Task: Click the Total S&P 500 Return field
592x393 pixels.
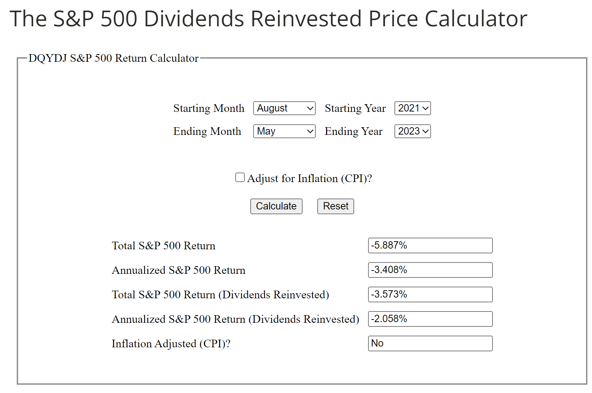Action: 430,245
